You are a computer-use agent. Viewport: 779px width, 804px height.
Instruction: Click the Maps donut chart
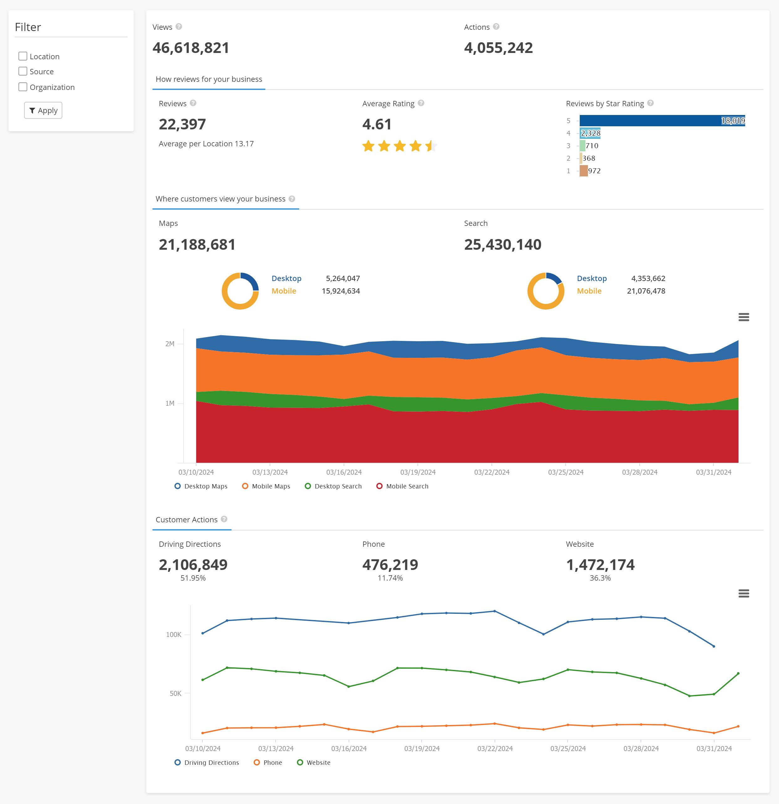click(x=240, y=291)
